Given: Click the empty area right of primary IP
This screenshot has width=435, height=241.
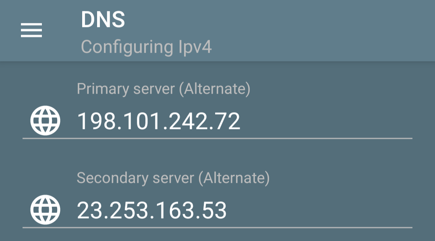Looking at the screenshot, I should coord(326,121).
